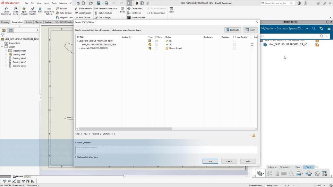Collapse the Sheet1 tree node
Screen dimensions: 333x187
2,47
